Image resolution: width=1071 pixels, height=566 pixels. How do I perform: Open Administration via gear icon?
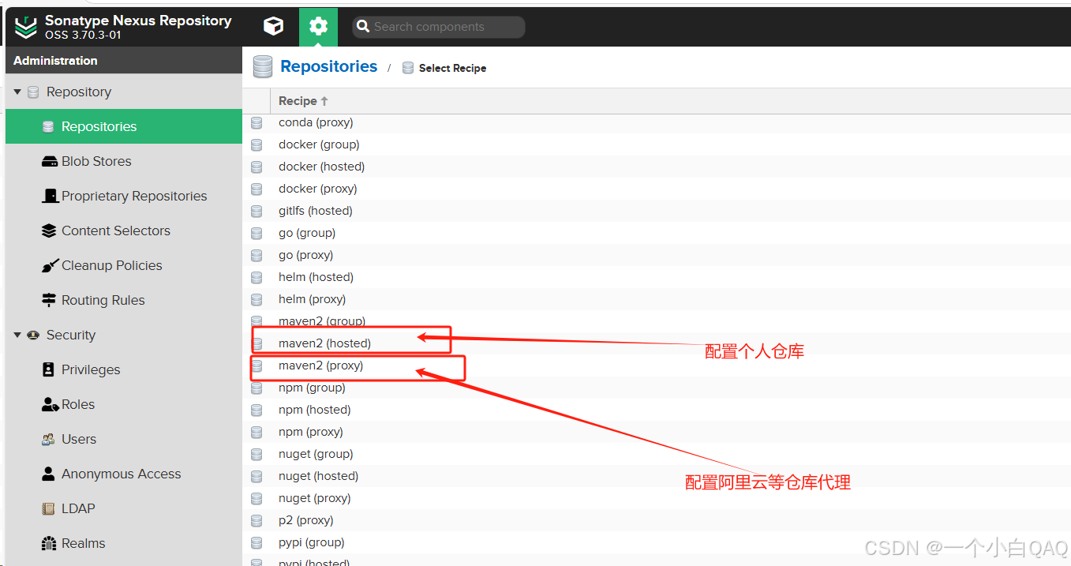pos(318,27)
